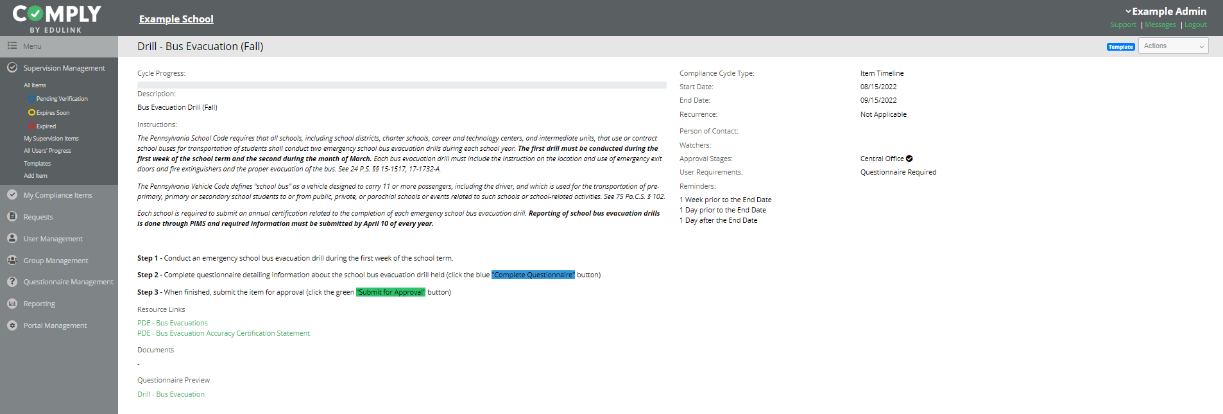This screenshot has width=1223, height=414.
Task: Click the Item Timeline cycle type value
Action: 882,73
